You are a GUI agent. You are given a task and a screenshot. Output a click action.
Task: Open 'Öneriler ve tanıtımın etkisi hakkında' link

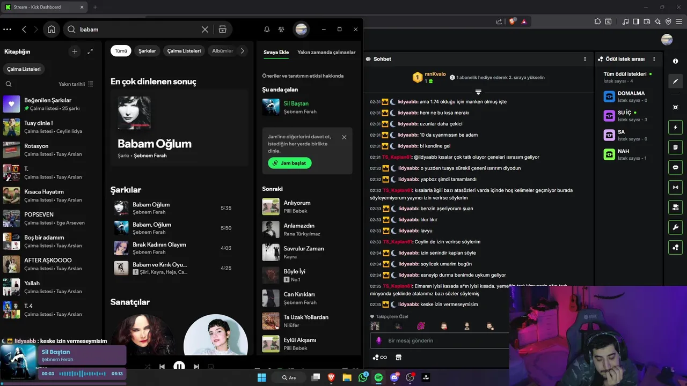tap(303, 76)
